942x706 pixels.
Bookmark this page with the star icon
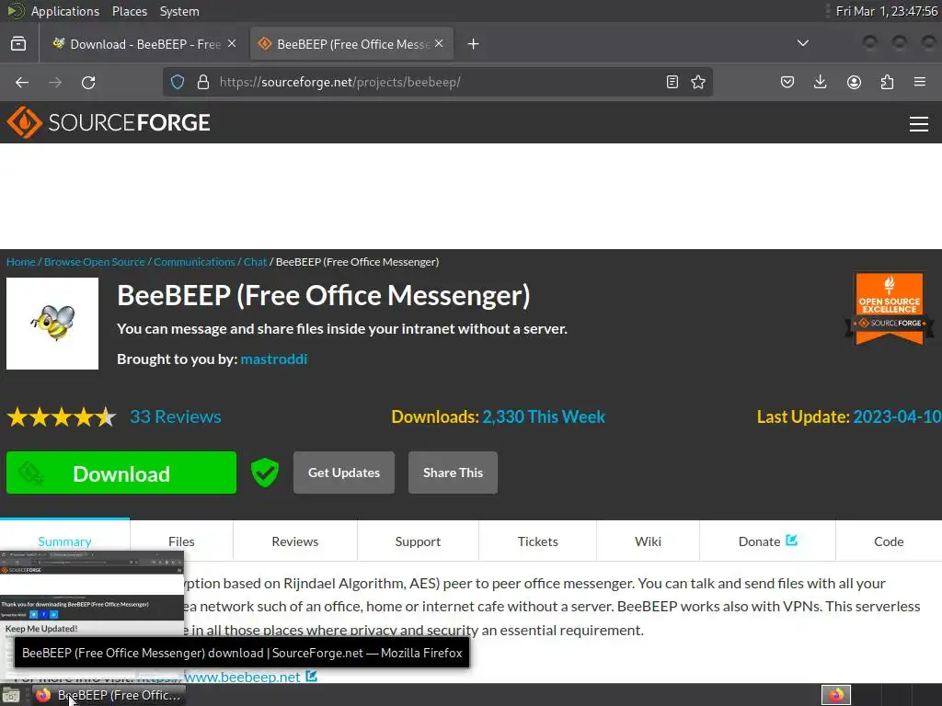click(698, 82)
